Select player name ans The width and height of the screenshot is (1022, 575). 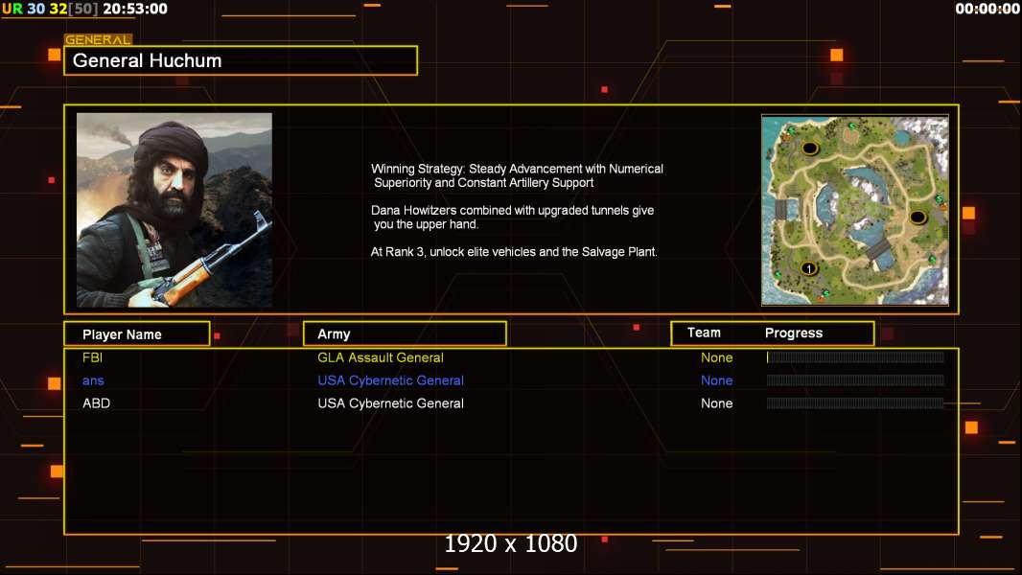tap(93, 381)
